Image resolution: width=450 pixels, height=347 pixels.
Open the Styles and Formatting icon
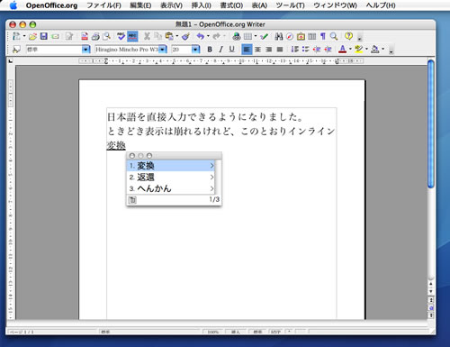[x=16, y=50]
